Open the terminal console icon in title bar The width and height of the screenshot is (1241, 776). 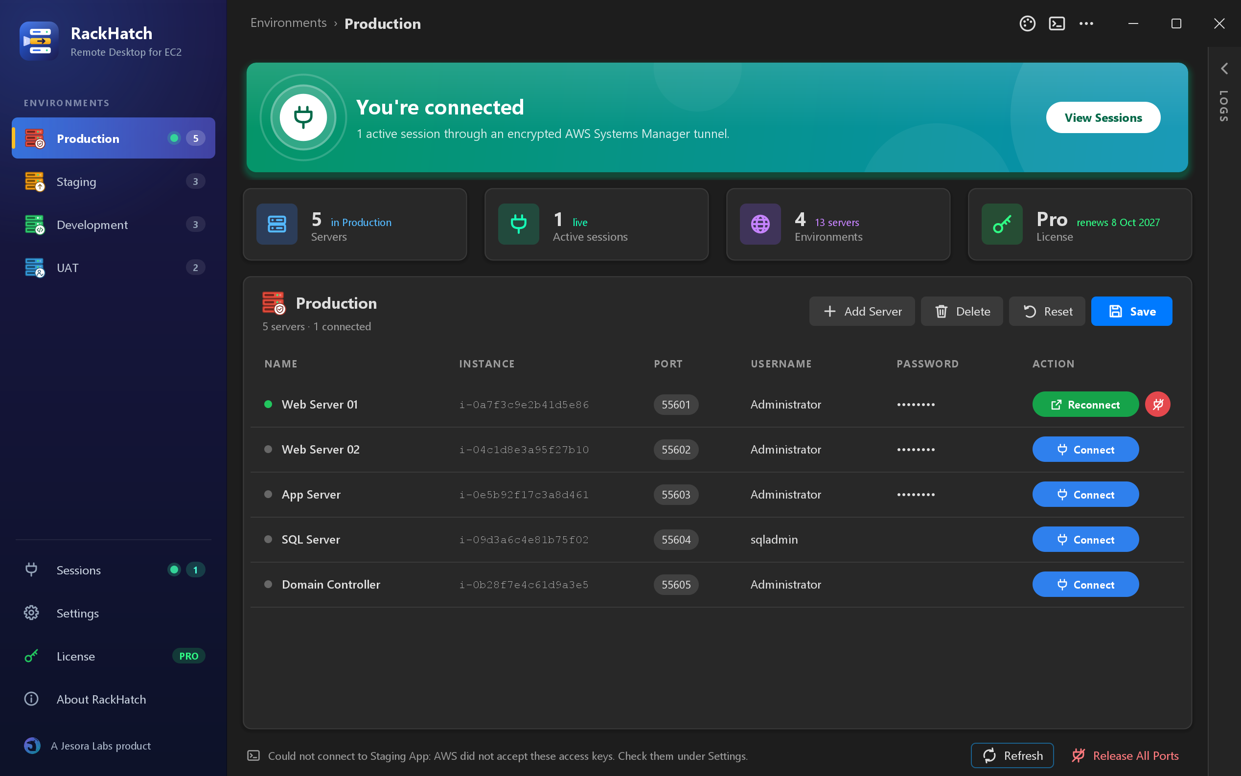(1056, 23)
